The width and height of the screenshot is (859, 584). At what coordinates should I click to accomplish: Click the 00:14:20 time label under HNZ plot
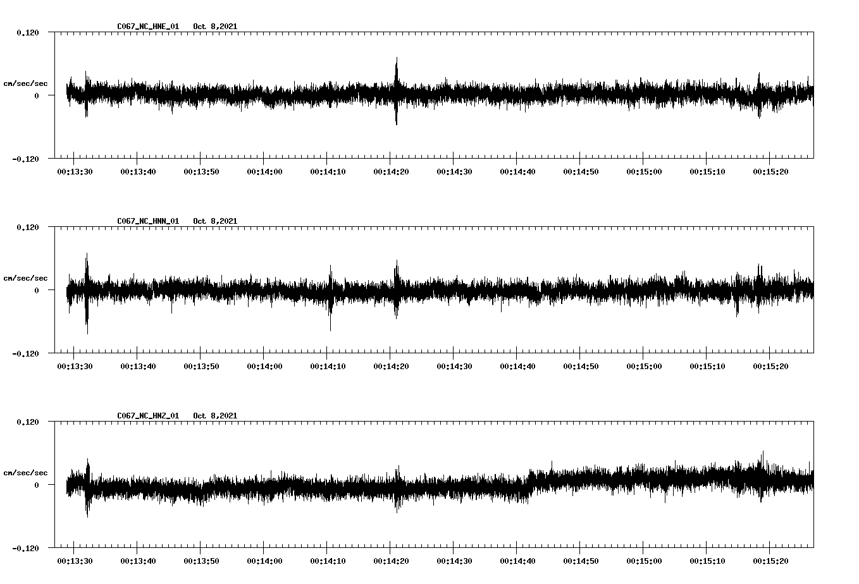[391, 561]
